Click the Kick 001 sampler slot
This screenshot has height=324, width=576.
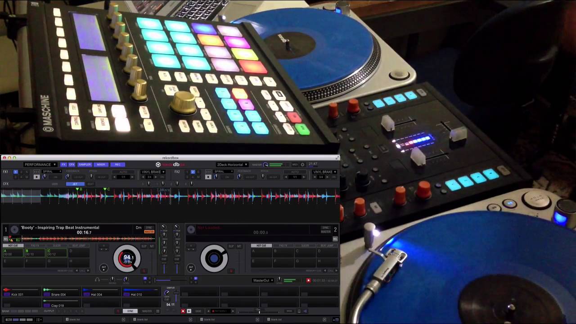[x=22, y=292]
